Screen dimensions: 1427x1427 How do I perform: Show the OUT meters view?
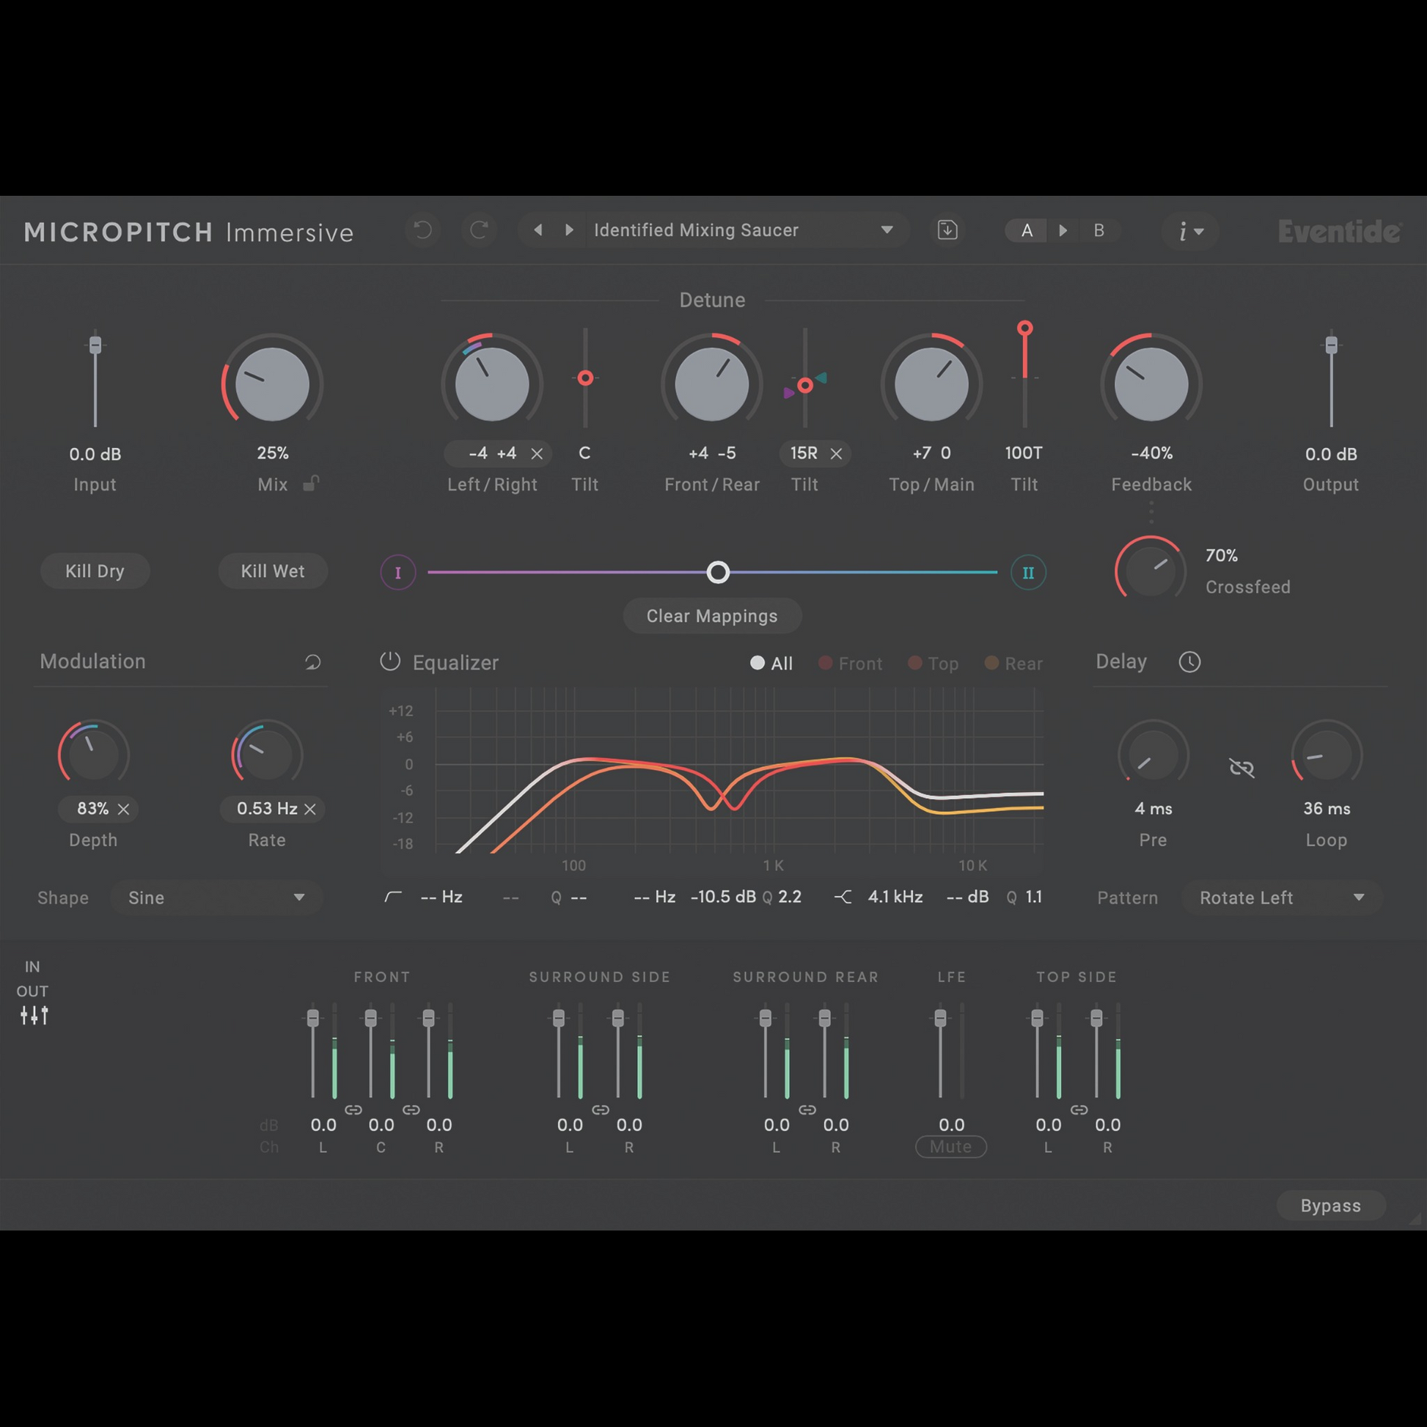(32, 991)
